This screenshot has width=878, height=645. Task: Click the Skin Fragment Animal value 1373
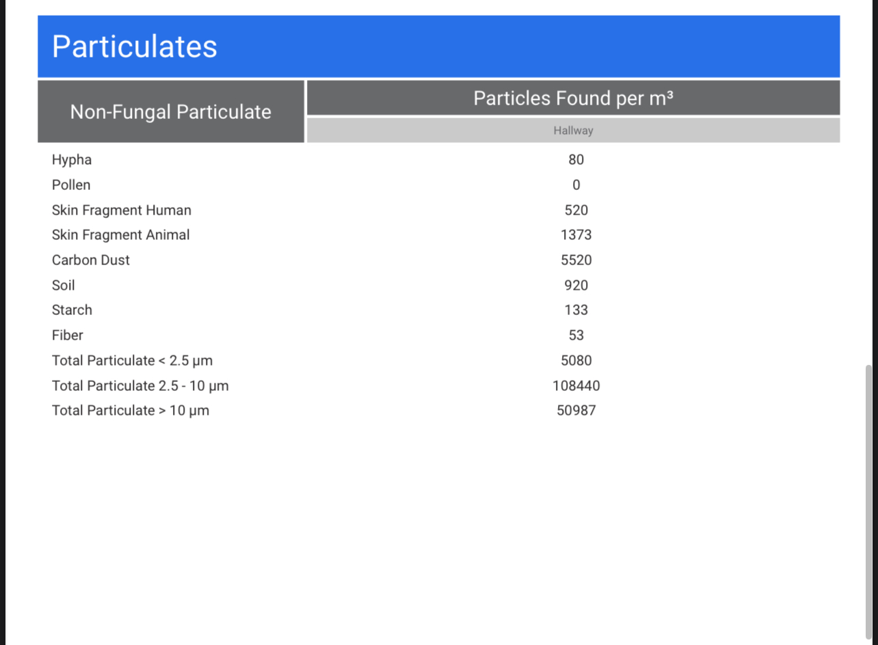pos(576,235)
